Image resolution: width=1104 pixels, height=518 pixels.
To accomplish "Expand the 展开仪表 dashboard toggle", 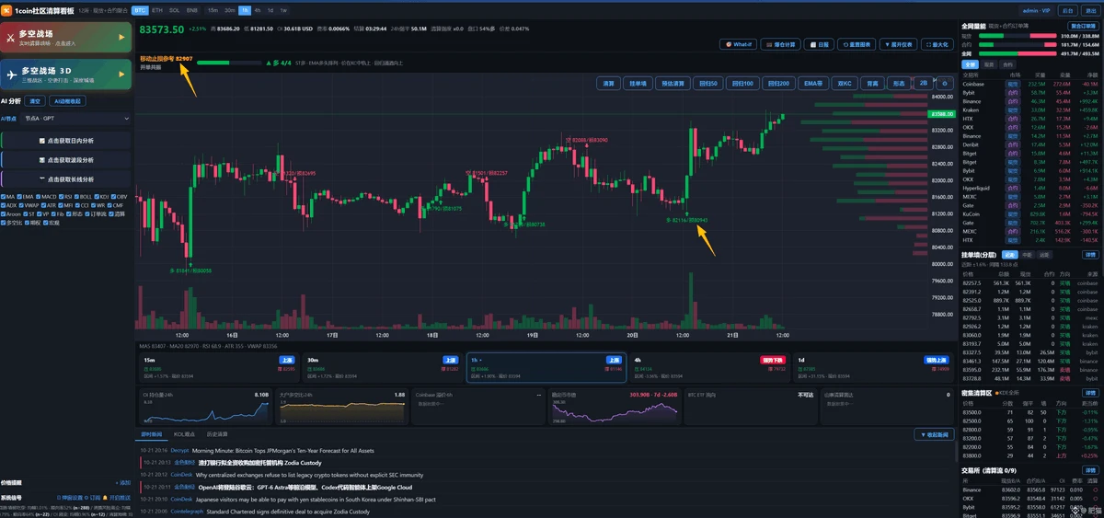I will [896, 44].
